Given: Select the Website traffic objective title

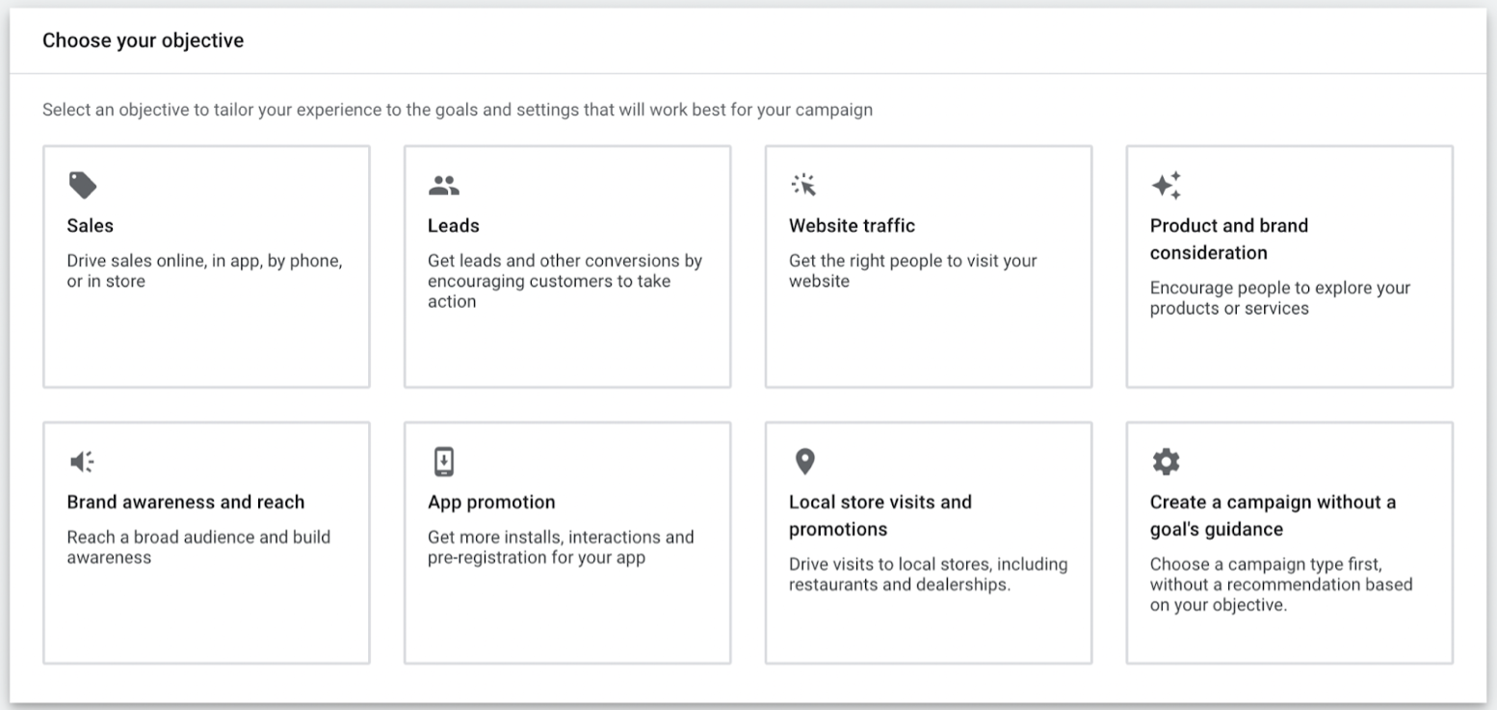Looking at the screenshot, I should pos(852,226).
